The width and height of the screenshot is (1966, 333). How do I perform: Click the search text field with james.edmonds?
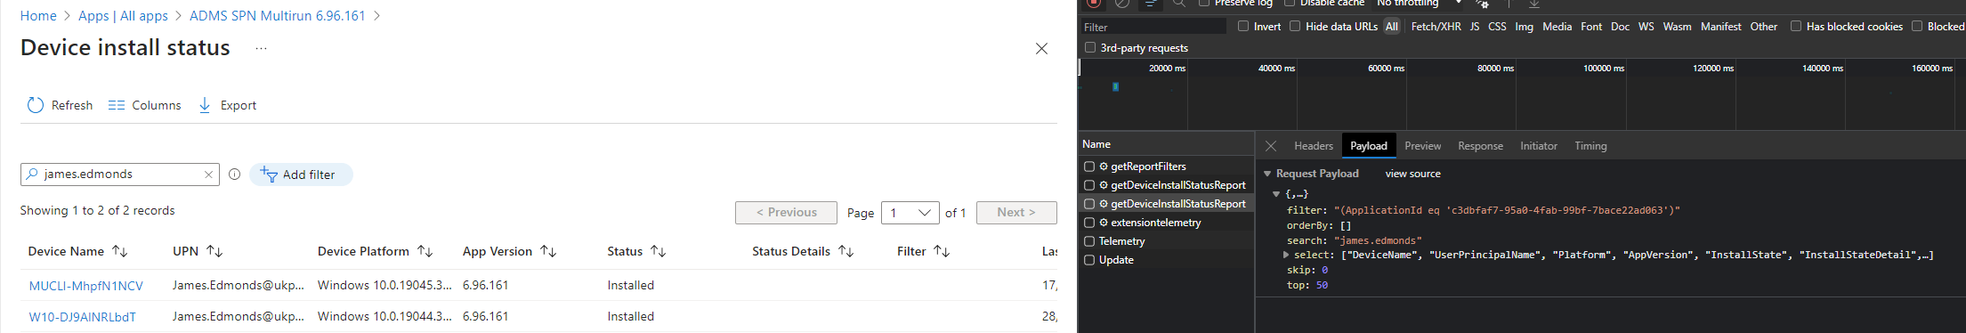(120, 175)
